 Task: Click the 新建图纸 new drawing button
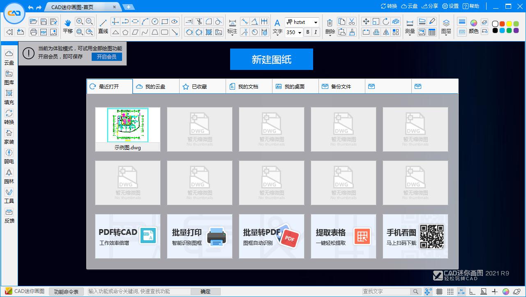click(271, 59)
